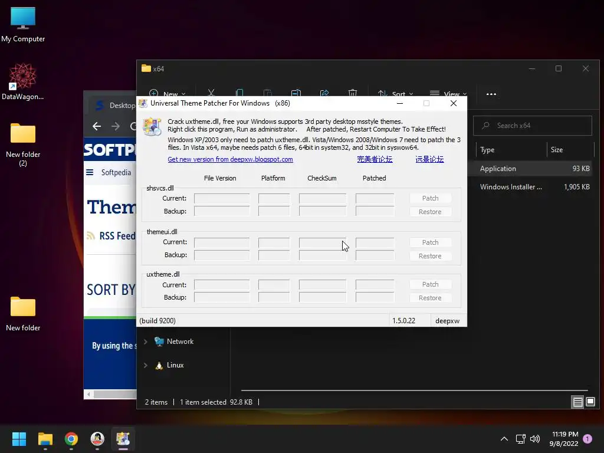Switch Explorer to details view button
Screen dimensions: 604x453
[x=577, y=402]
